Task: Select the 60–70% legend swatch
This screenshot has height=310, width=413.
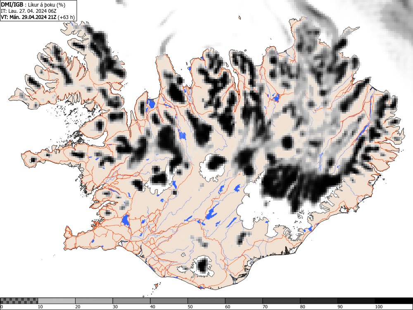Action: pos(244,301)
